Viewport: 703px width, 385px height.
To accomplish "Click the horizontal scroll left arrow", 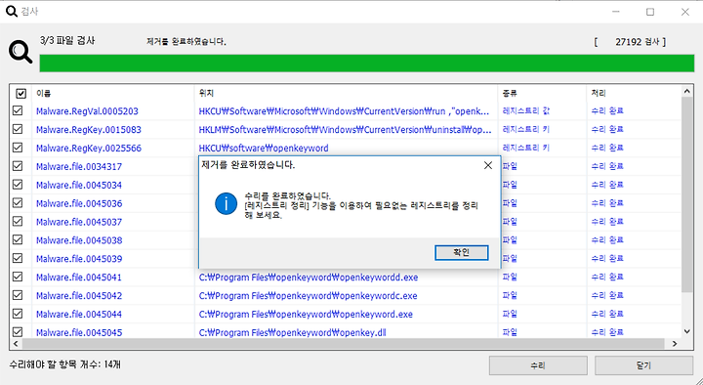I will tap(16, 344).
